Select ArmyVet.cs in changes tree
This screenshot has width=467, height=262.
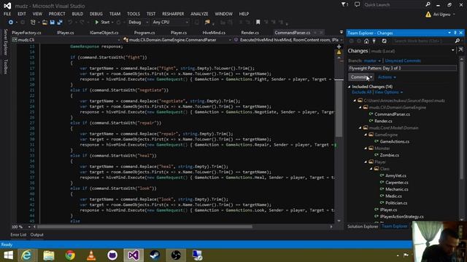(395, 176)
